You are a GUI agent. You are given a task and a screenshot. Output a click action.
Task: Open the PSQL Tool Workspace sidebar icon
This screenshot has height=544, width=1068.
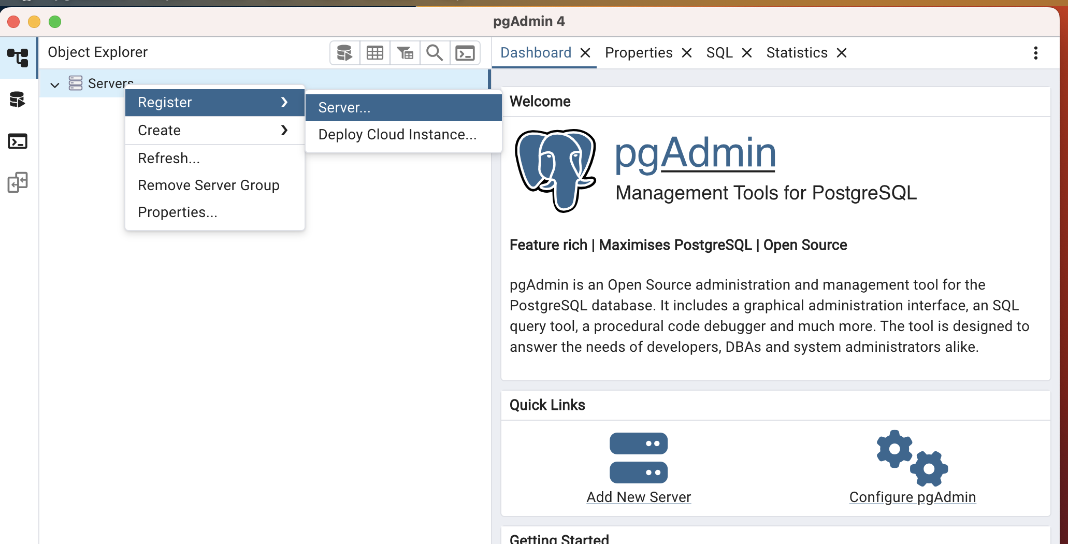click(x=18, y=141)
